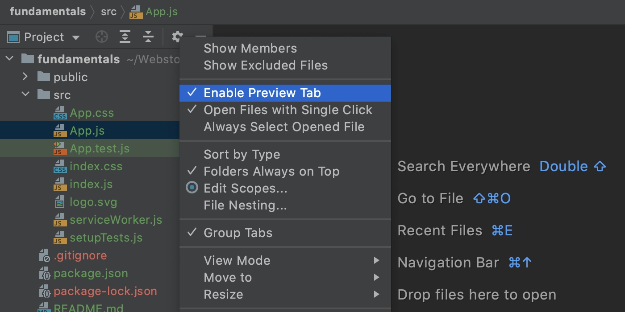
Task: Select the App.test.js file icon
Action: [60, 148]
